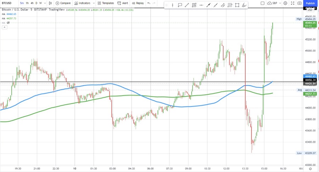The image size is (319, 172).
Task: Open the candlestick chart style selector
Action: [x=50, y=3]
